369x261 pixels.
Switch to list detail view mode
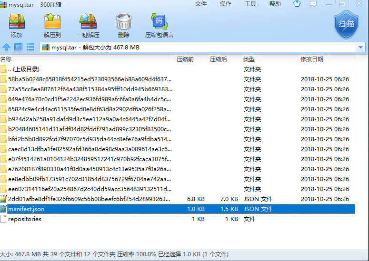coord(30,47)
